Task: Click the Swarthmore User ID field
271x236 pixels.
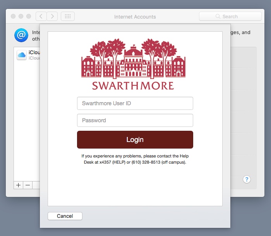Action: coord(135,103)
